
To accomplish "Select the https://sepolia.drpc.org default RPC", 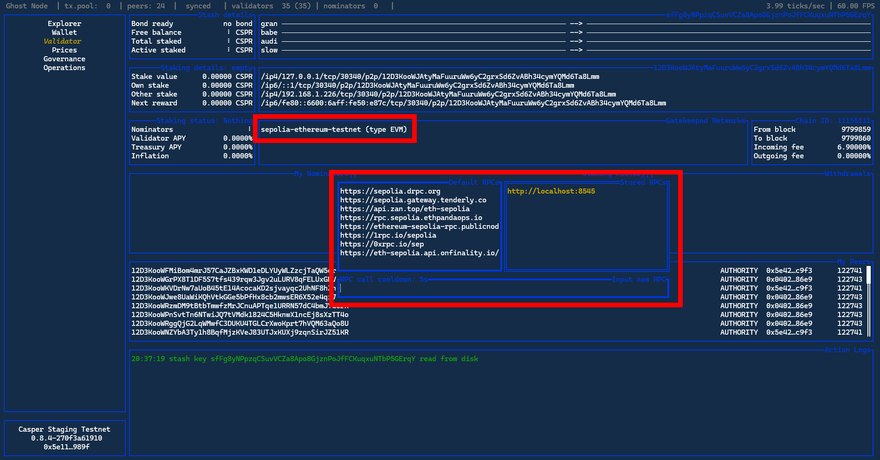I will click(390, 191).
